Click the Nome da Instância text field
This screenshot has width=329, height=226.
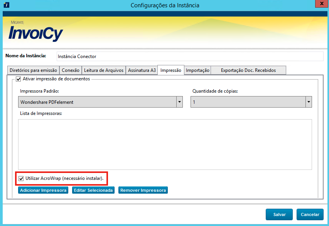(x=189, y=56)
